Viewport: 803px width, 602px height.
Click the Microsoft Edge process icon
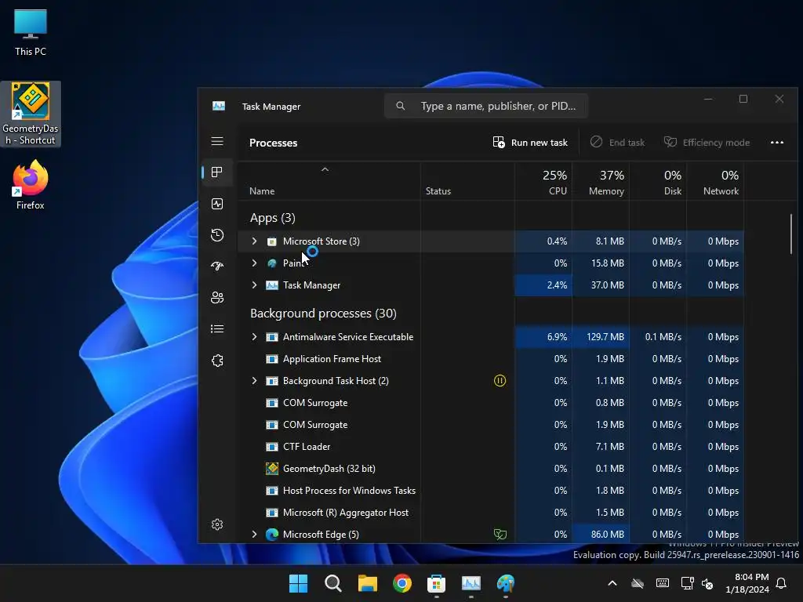point(272,535)
